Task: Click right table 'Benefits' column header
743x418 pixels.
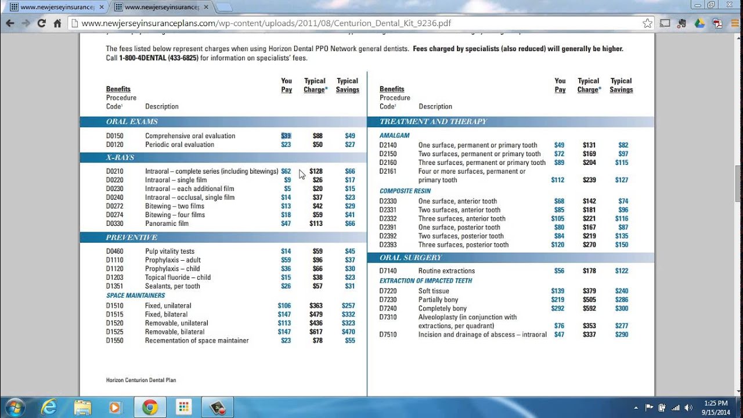Action: pyautogui.click(x=392, y=89)
